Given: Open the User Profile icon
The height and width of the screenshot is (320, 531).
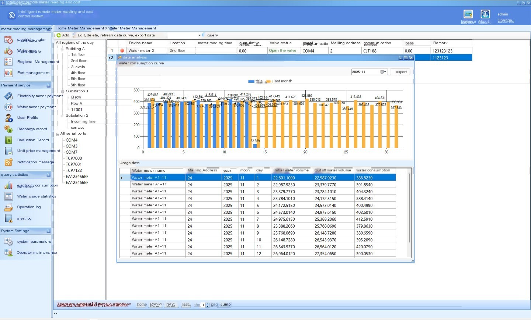Looking at the screenshot, I should 8,118.
